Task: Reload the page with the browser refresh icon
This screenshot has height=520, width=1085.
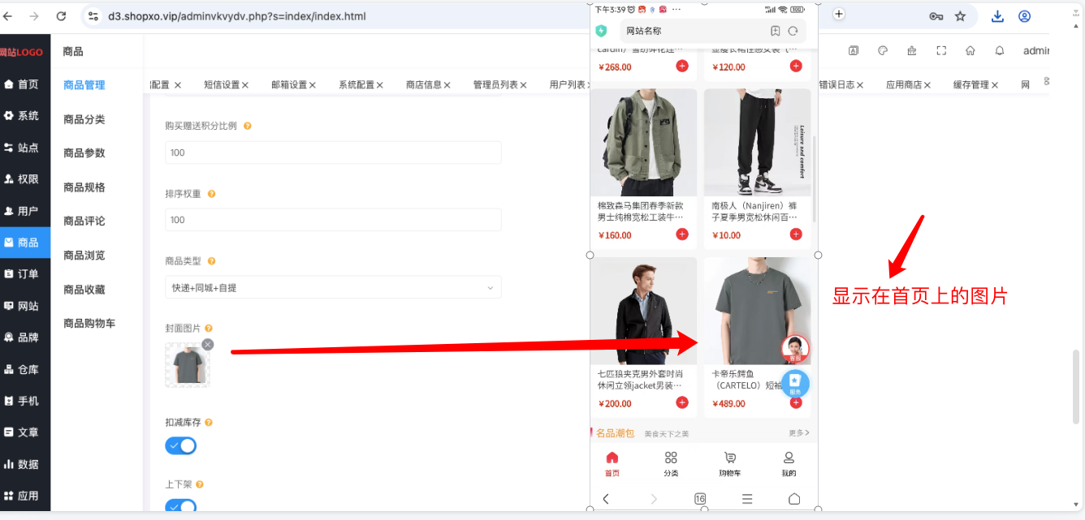Action: (62, 16)
